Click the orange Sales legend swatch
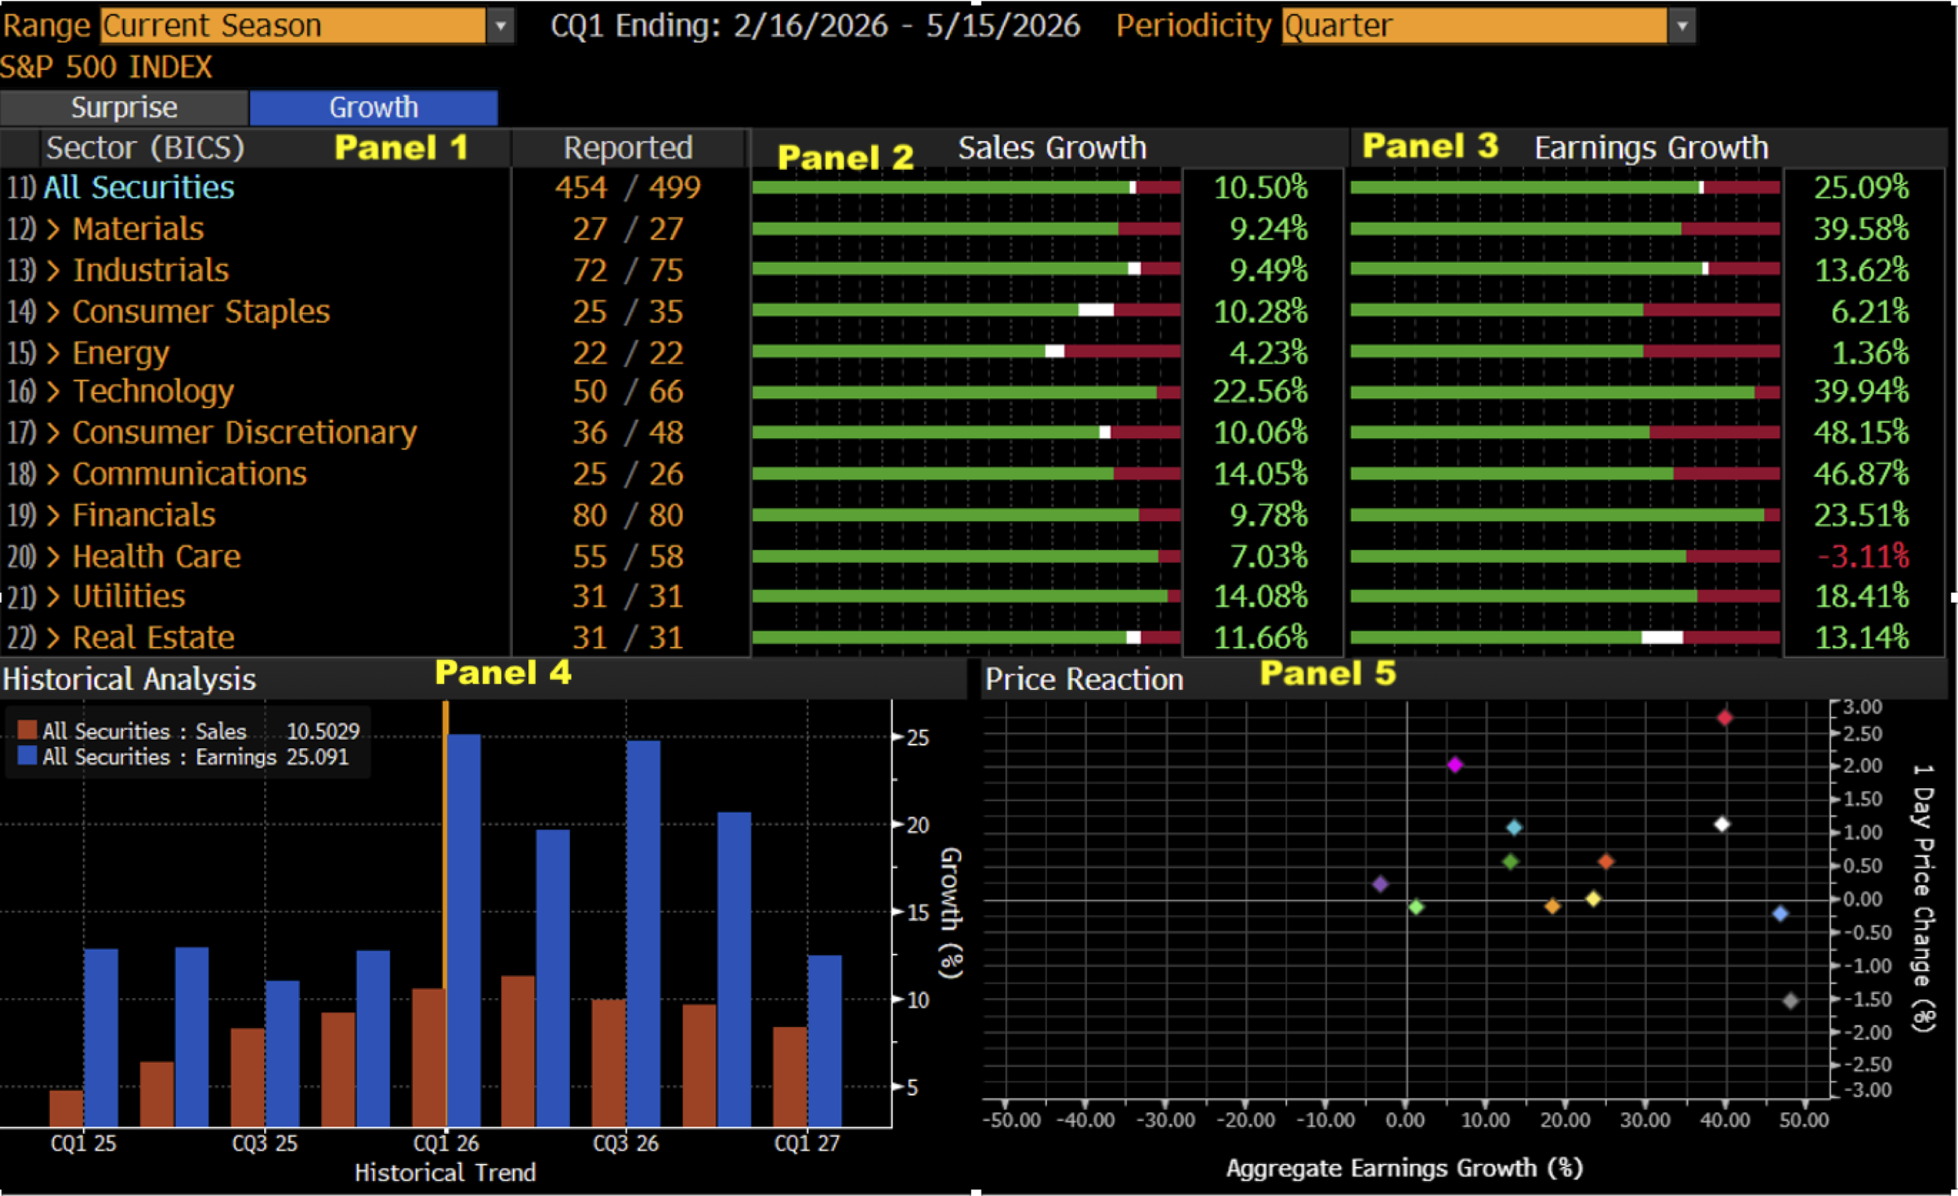Screen dimensions: 1958x1196 point(27,730)
